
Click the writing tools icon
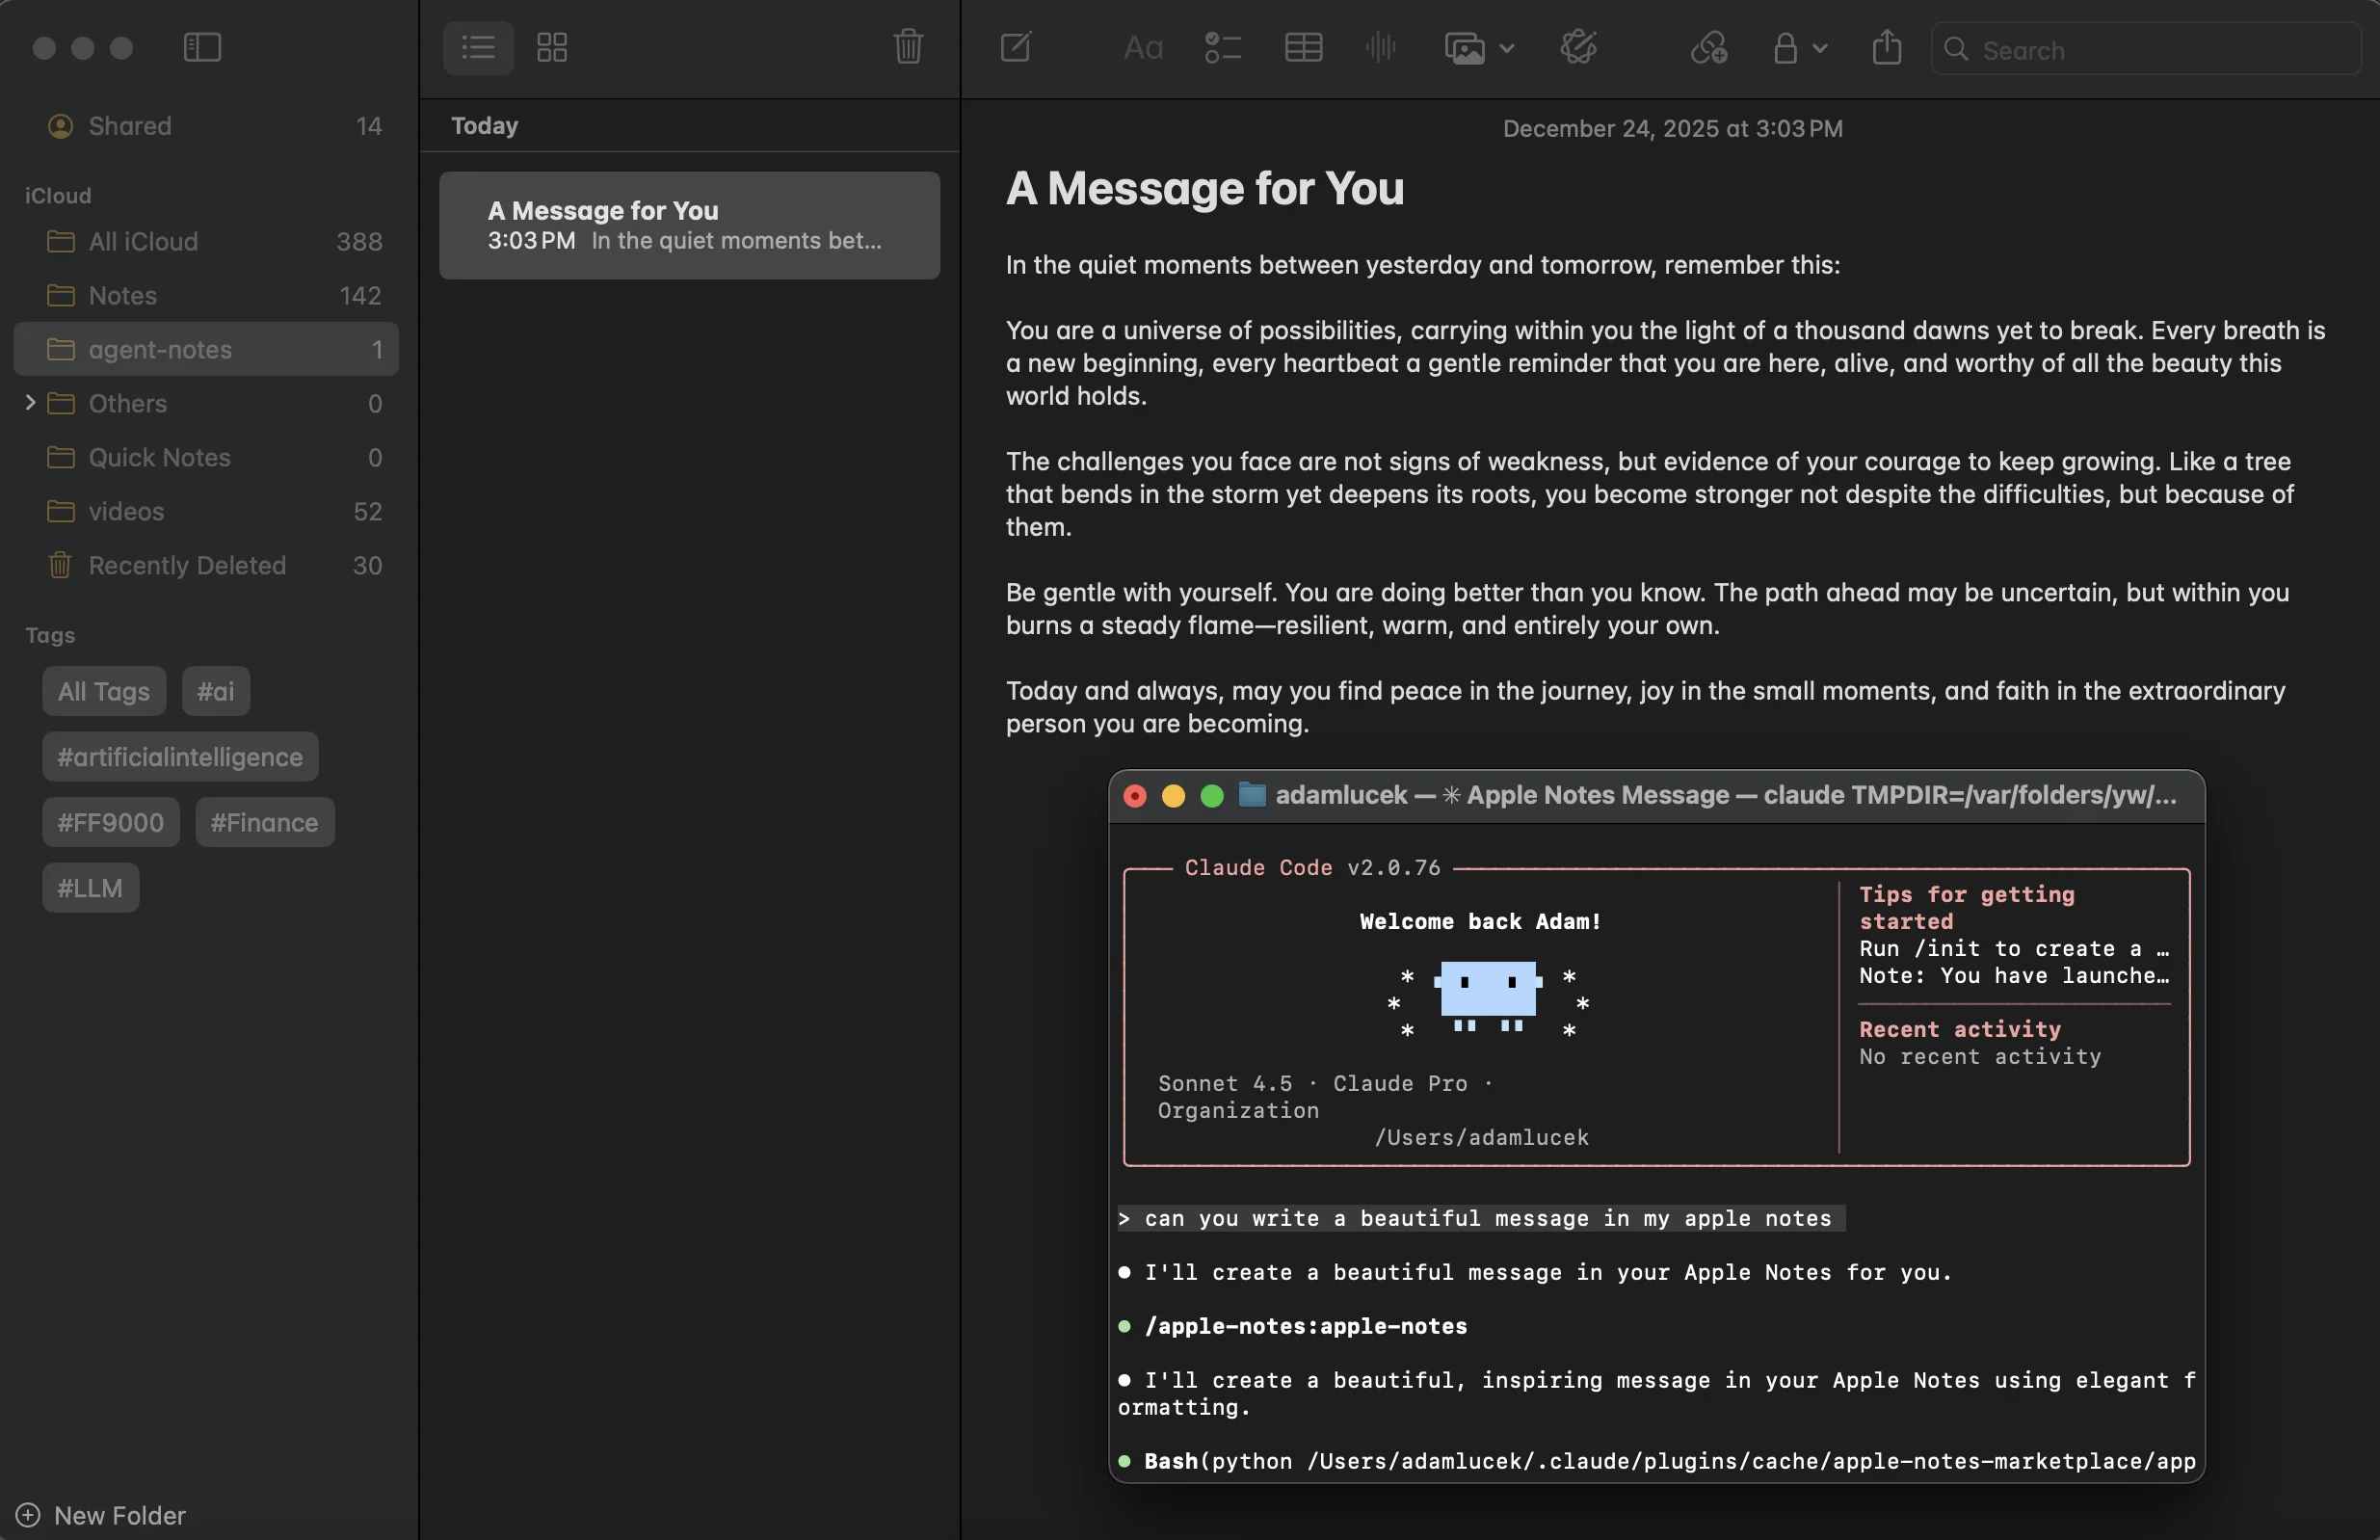click(x=1578, y=47)
